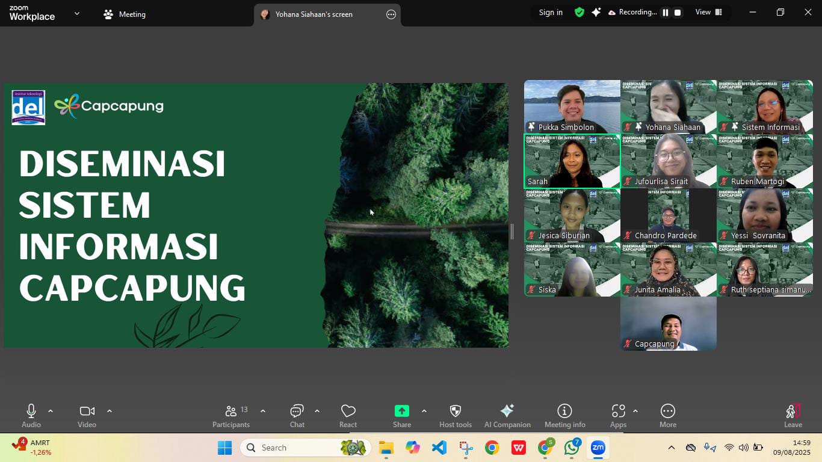The image size is (822, 462).
Task: Expand the Participants options caret
Action: (263, 411)
